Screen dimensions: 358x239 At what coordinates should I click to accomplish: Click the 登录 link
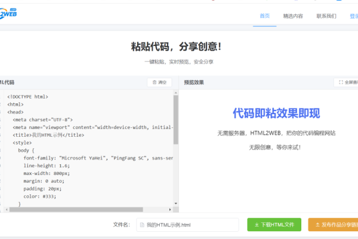click(x=354, y=16)
